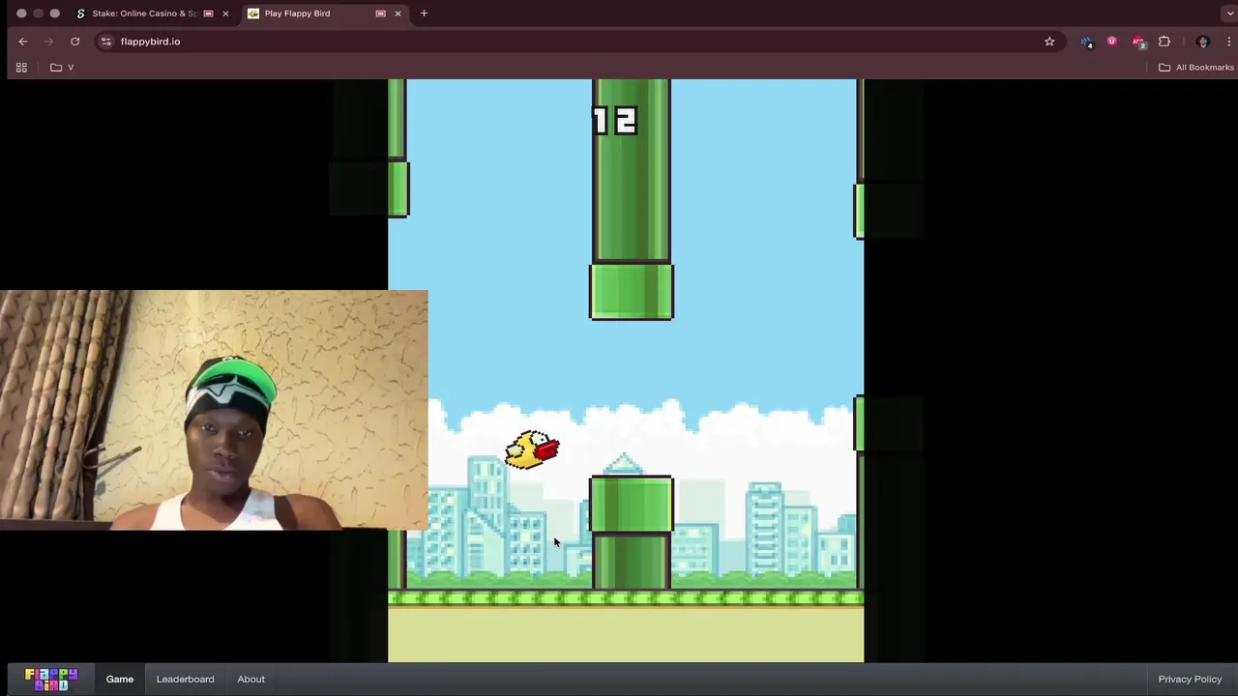Expand the tab search dropdown arrow

(1228, 14)
